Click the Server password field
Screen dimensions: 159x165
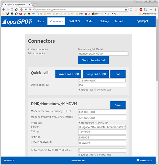tap(102, 143)
